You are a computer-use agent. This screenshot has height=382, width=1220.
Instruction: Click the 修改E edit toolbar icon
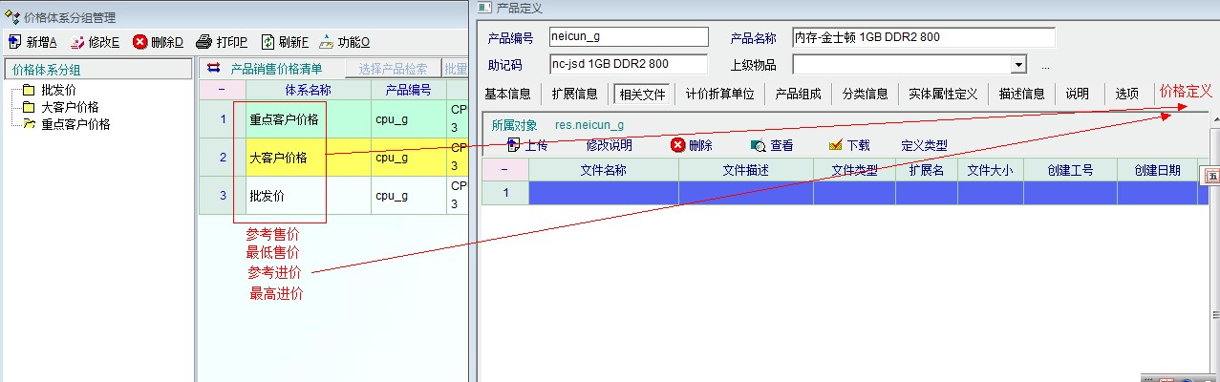pos(77,42)
